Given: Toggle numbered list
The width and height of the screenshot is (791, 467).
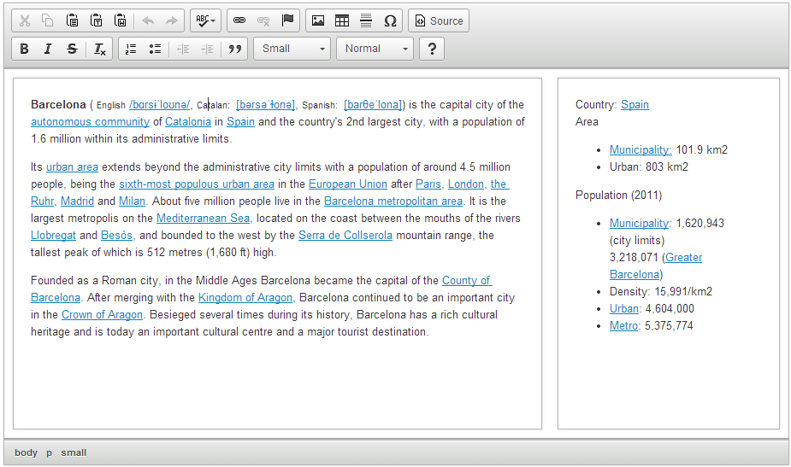Looking at the screenshot, I should click(x=131, y=49).
